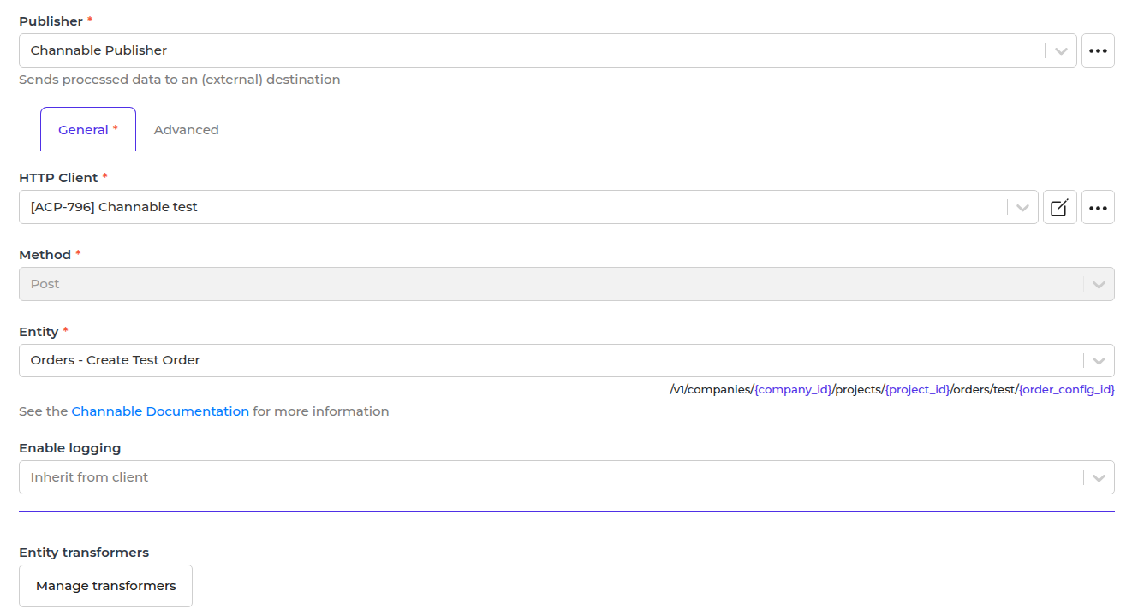
Task: Select the General tab
Action: (x=87, y=130)
